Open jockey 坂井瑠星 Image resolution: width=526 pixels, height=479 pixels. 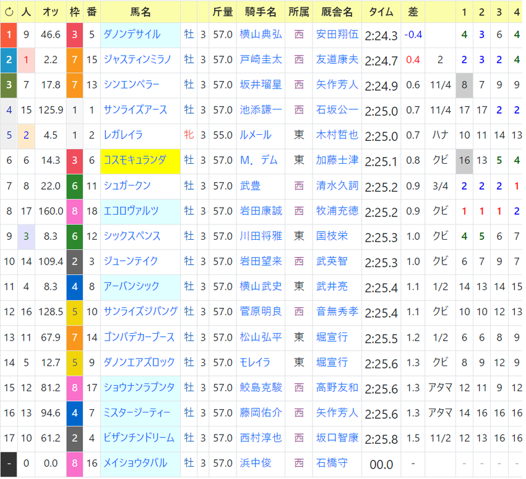[261, 85]
